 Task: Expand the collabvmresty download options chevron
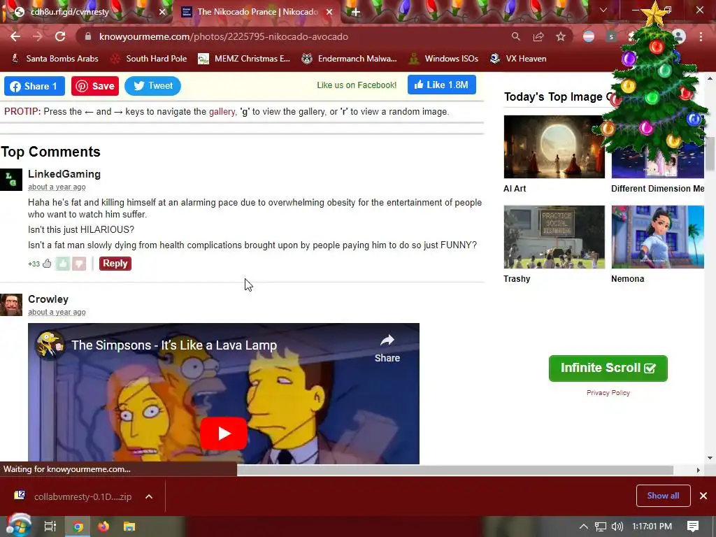pos(149,496)
